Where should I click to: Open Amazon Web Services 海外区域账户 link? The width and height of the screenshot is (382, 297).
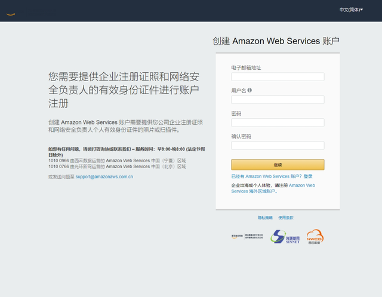tap(273, 188)
